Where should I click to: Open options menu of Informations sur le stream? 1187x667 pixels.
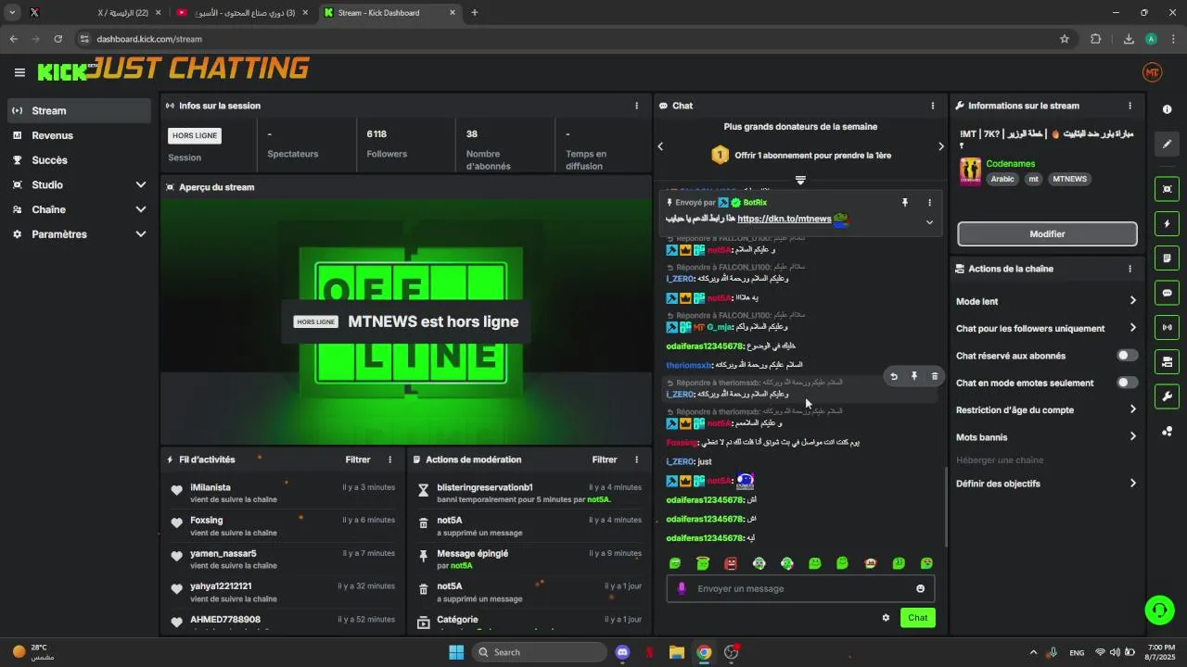[x=1130, y=106]
